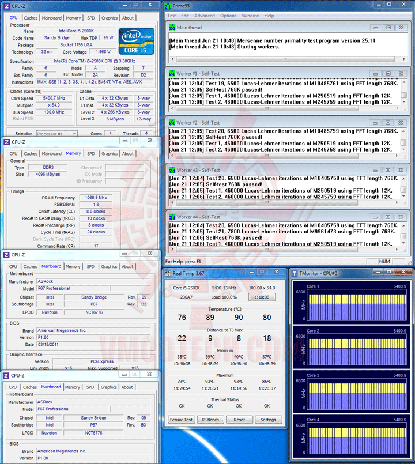Click the 1:18:08 timer button in Real Temp

(x=262, y=297)
